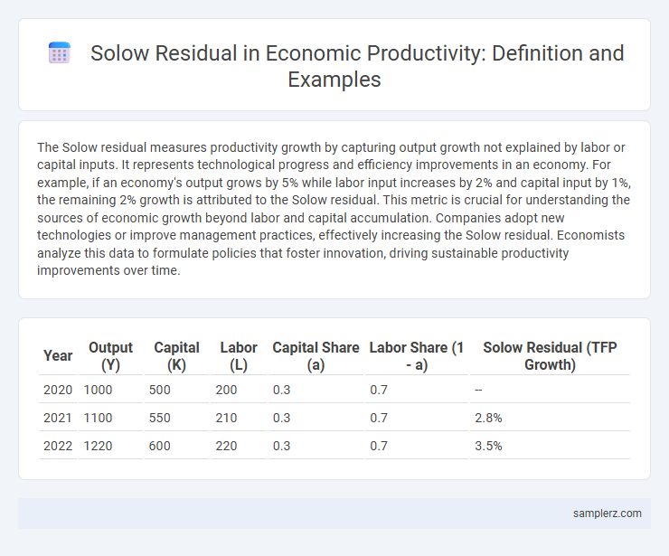
Task: Click output value '1100' in 2021 row
Action: coord(98,418)
